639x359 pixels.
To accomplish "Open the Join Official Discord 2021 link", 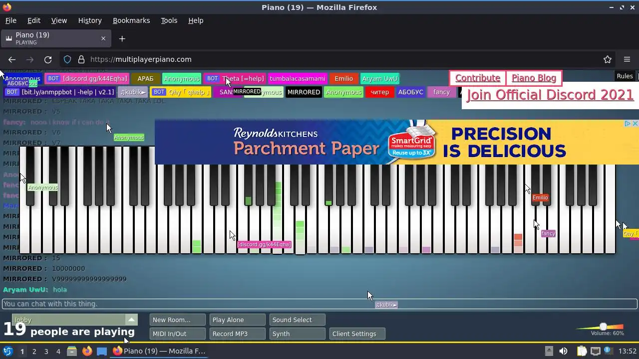I will click(550, 95).
